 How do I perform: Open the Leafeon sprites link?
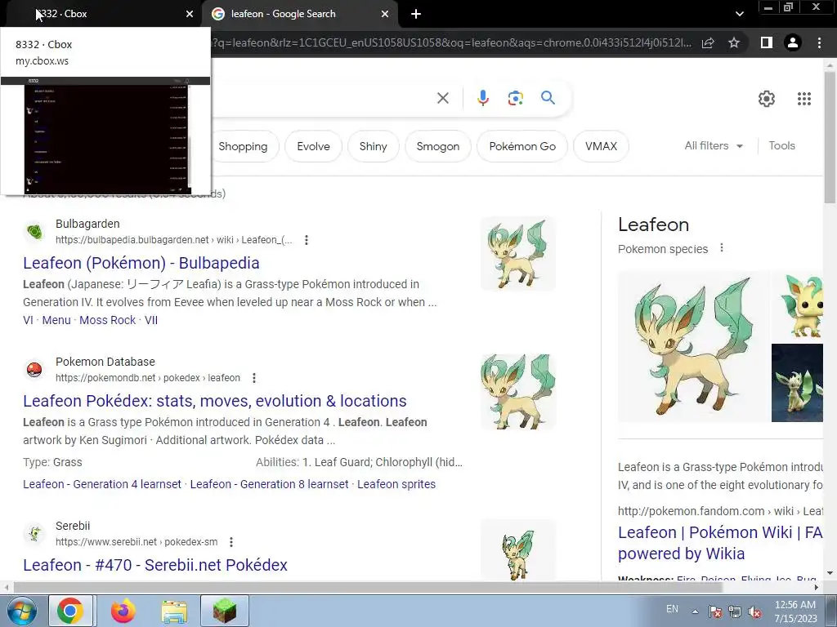point(396,484)
